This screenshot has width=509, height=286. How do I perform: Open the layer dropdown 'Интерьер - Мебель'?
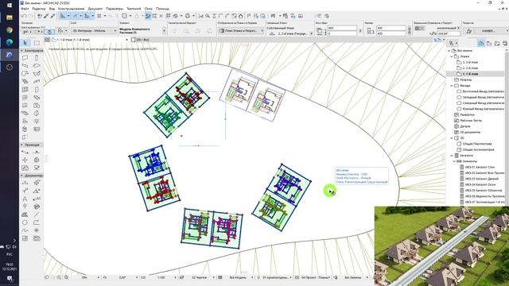pyautogui.click(x=94, y=30)
